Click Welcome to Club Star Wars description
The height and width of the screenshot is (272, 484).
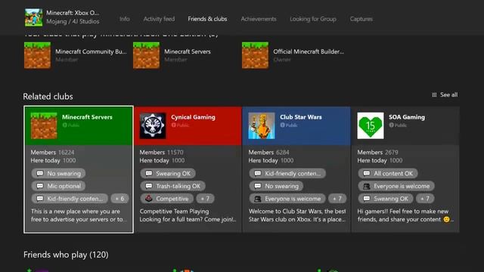[297, 215]
